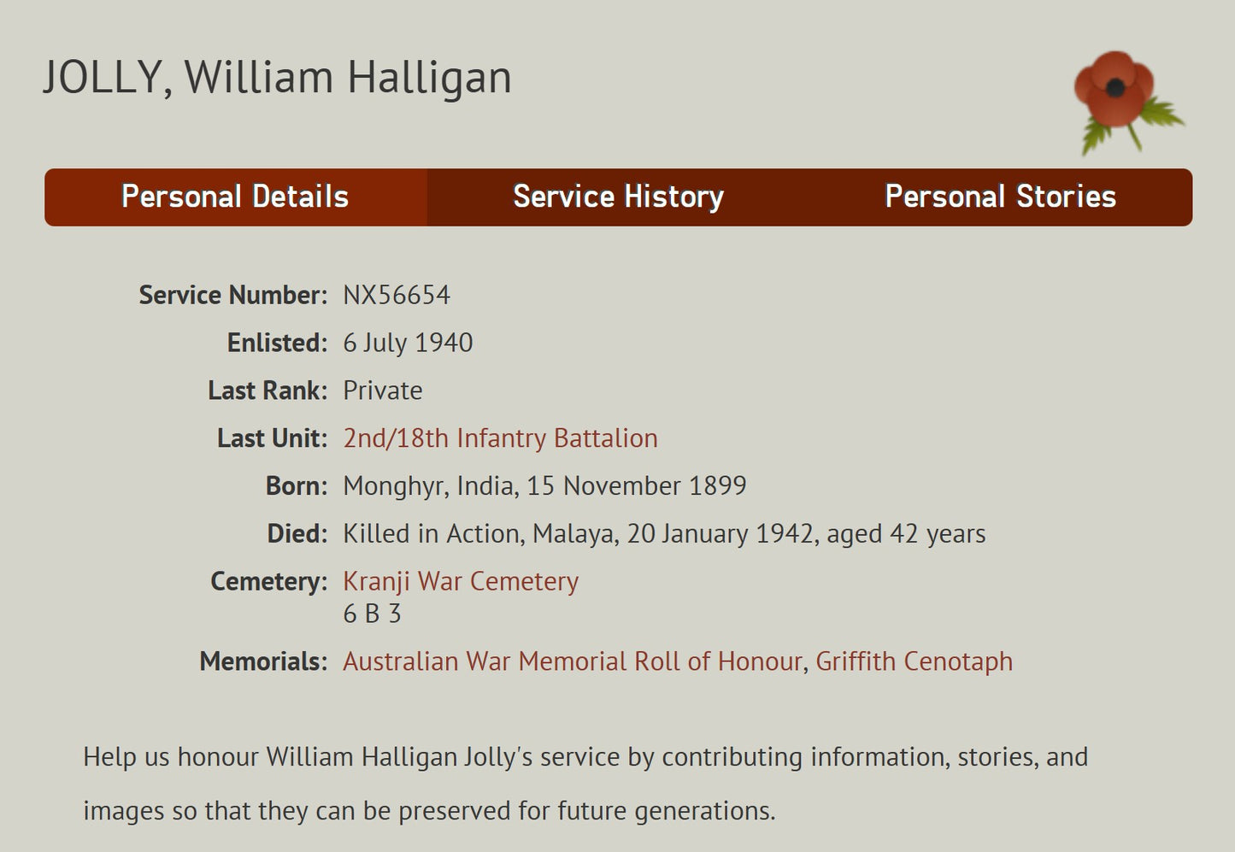Viewport: 1235px width, 852px height.
Task: Open the 2nd/18th Infantry Battalion link
Action: pos(500,438)
